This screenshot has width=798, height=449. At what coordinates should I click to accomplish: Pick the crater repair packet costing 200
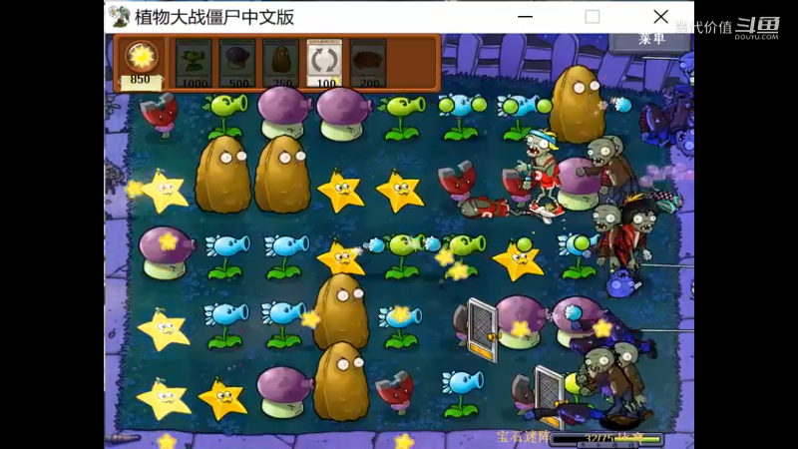click(368, 63)
